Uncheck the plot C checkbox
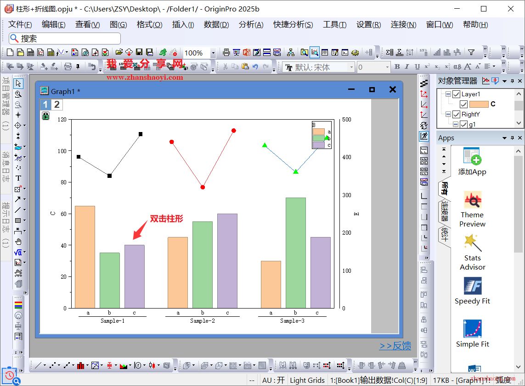 [x=463, y=104]
